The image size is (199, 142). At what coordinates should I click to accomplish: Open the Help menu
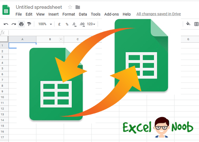click(x=127, y=14)
